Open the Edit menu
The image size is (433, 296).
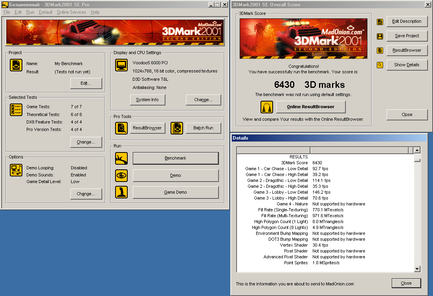(x=18, y=12)
